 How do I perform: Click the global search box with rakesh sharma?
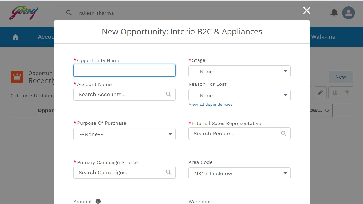pyautogui.click(x=194, y=13)
